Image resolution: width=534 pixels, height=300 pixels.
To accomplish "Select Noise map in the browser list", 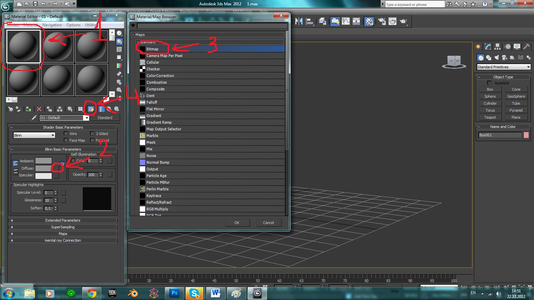I will tap(212, 156).
